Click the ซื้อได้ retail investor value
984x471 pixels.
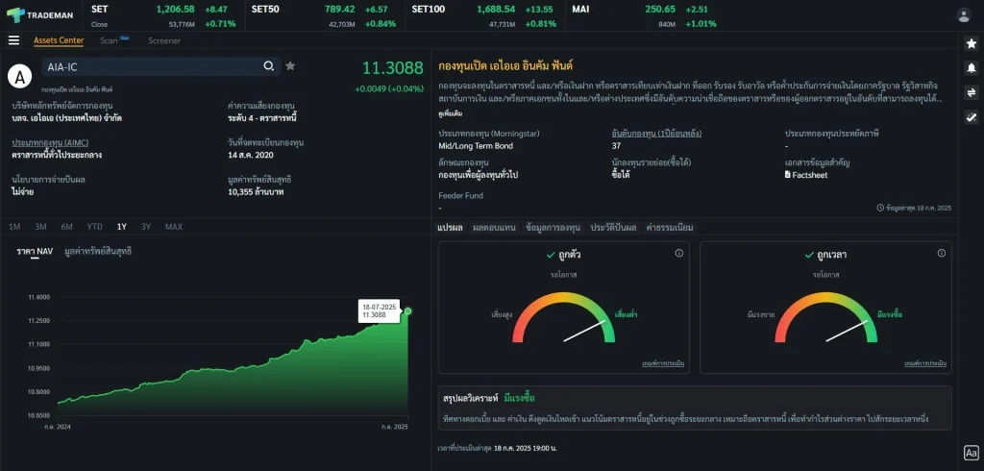[620, 175]
